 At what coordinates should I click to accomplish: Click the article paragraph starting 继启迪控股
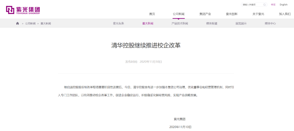coord(146,91)
